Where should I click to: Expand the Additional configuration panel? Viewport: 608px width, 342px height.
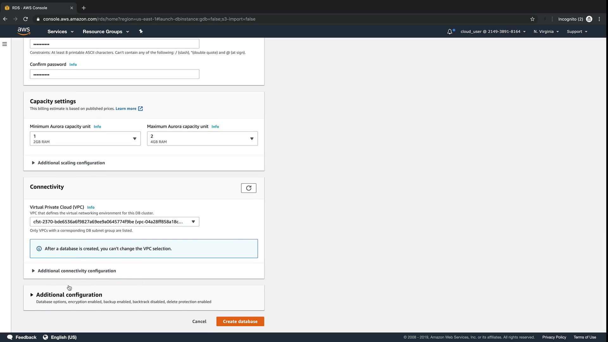(69, 295)
